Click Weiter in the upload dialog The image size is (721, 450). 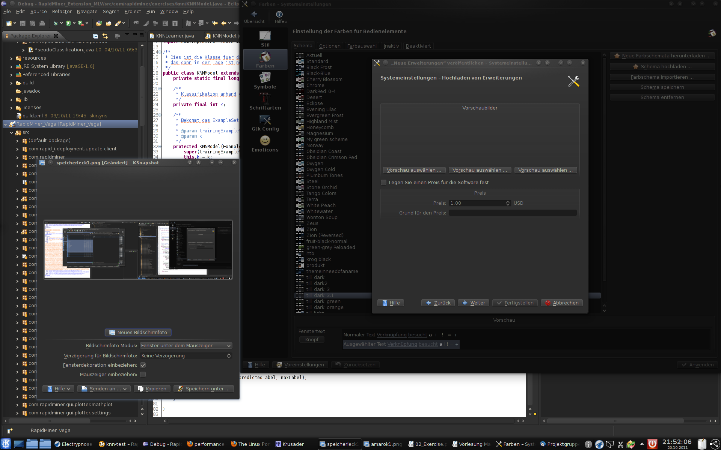(474, 303)
